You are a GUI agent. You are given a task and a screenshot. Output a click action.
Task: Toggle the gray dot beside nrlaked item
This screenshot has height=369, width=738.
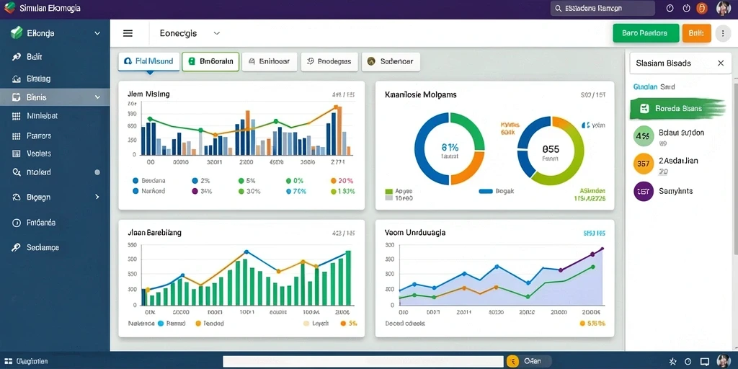point(97,172)
